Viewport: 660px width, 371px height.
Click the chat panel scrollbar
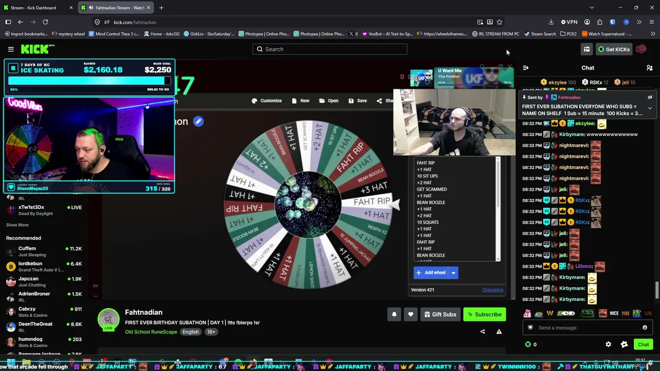656,290
